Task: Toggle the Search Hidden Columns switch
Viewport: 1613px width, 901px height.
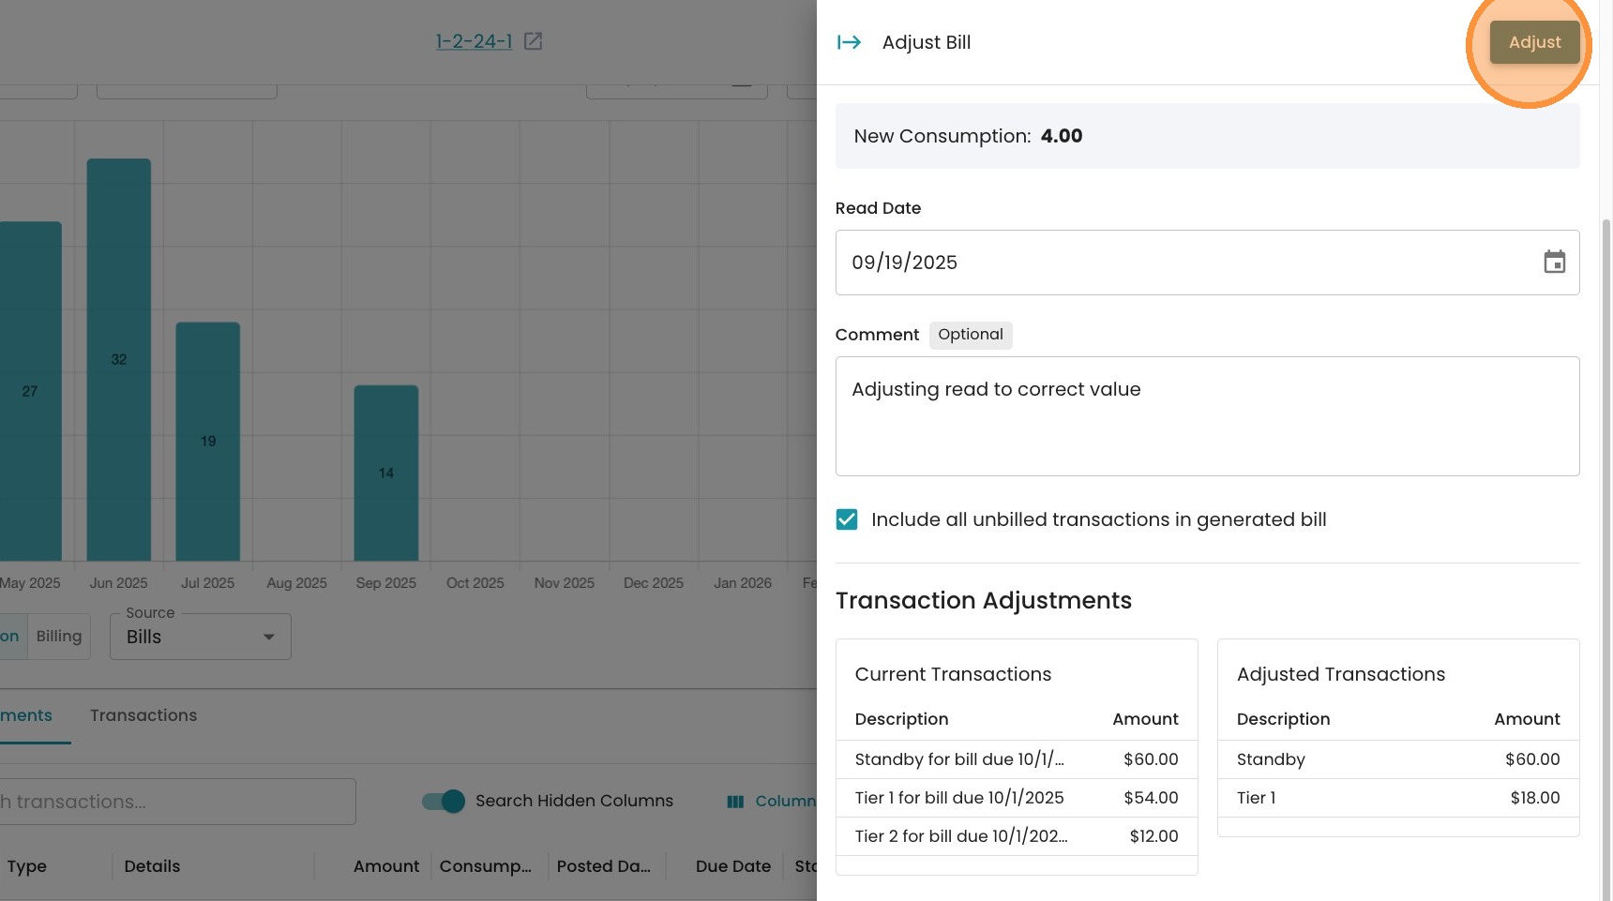Action: (x=444, y=801)
